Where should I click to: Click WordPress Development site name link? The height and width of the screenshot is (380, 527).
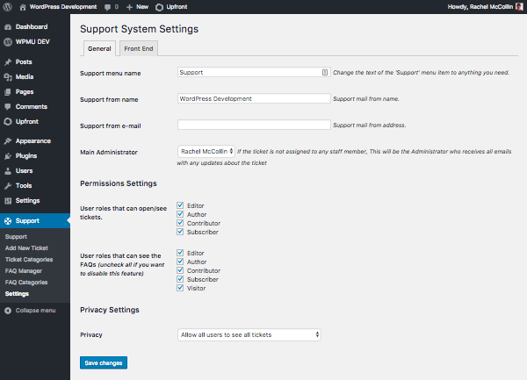pyautogui.click(x=63, y=7)
